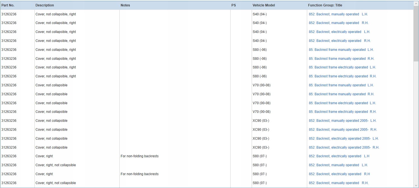Open S80 (07-) Backrest, electrically operated R.H link
The image size is (419, 188).
(339, 174)
